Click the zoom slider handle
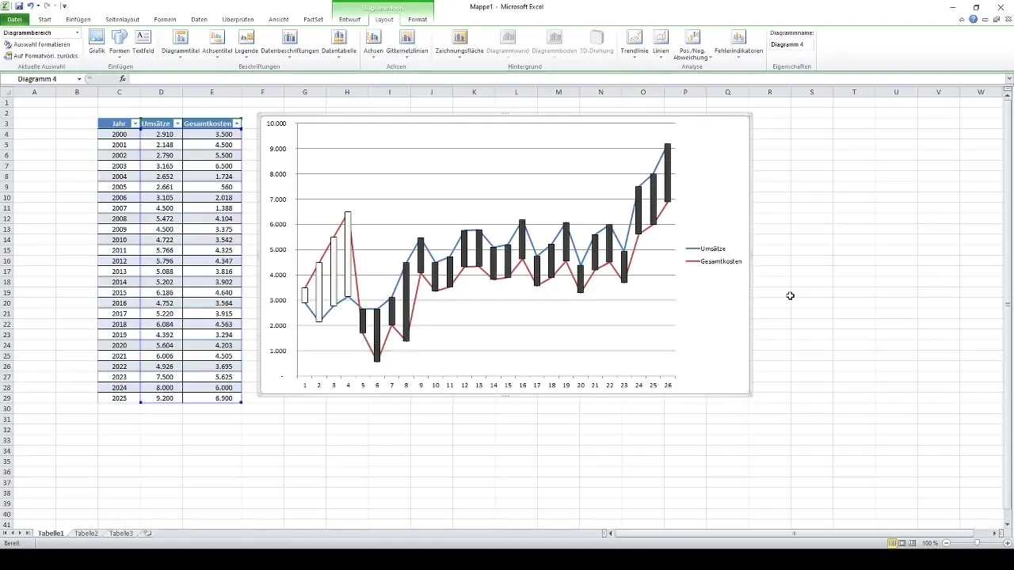 pos(977,543)
